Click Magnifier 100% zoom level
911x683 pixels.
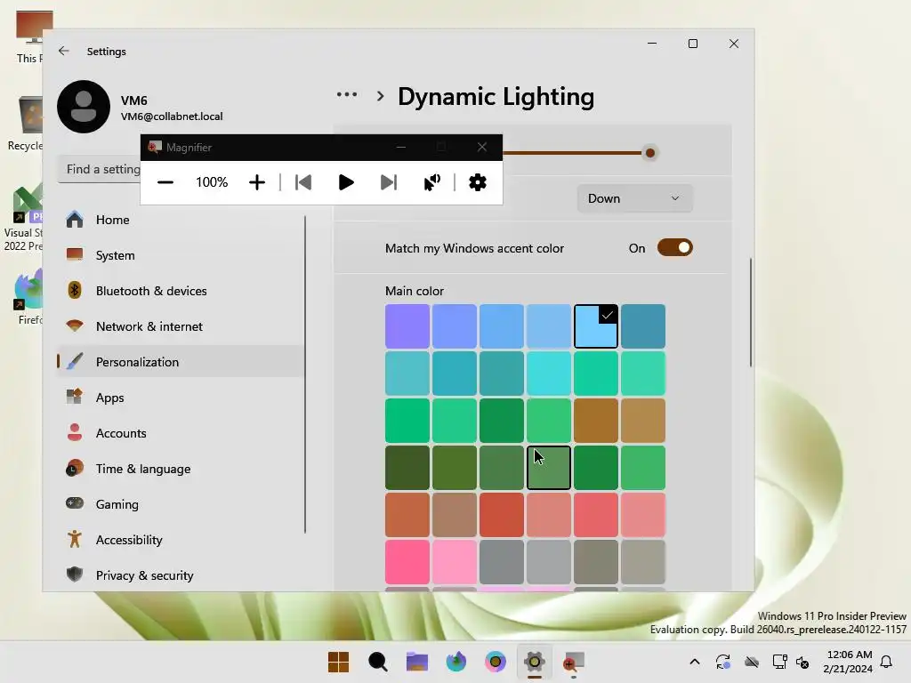tap(212, 182)
